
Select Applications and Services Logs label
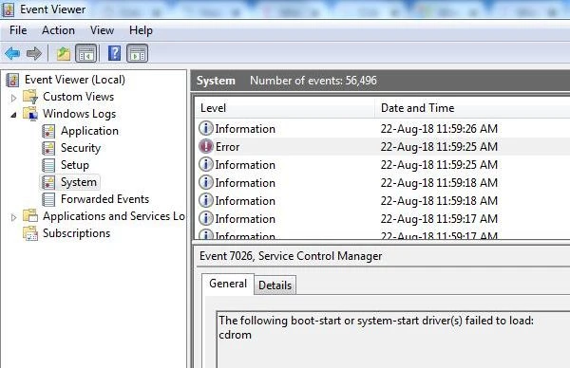114,216
